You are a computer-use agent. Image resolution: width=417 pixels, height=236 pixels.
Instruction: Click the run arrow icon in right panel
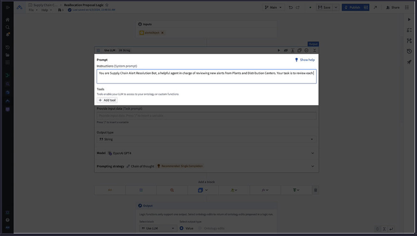(409, 20)
